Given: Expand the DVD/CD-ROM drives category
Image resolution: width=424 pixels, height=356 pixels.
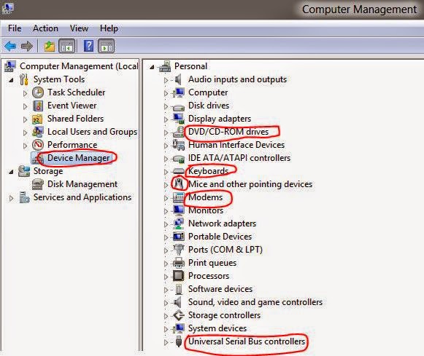Looking at the screenshot, I should (x=166, y=132).
